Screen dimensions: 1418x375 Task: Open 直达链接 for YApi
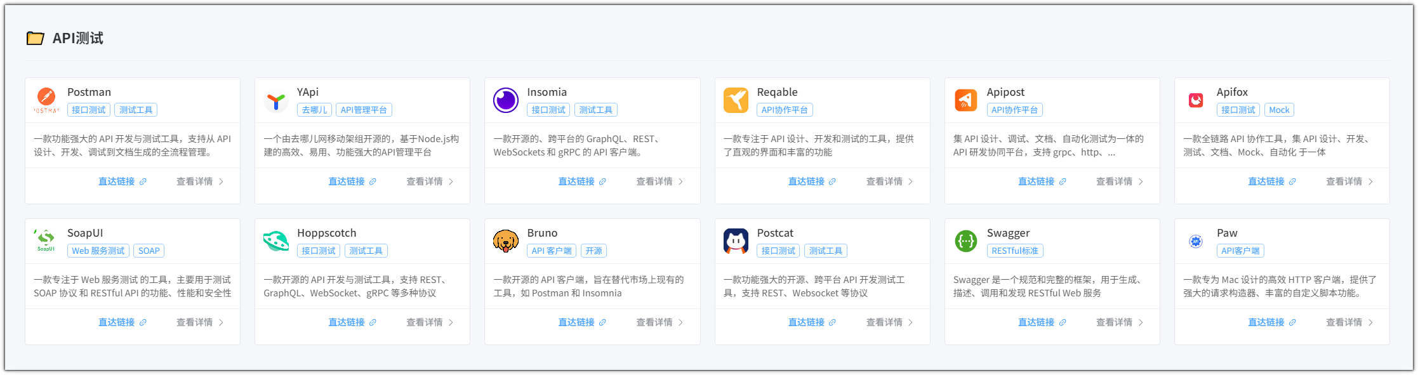point(352,181)
